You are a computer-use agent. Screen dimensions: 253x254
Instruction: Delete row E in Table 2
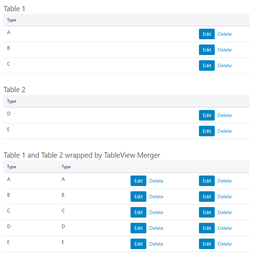[225, 131]
